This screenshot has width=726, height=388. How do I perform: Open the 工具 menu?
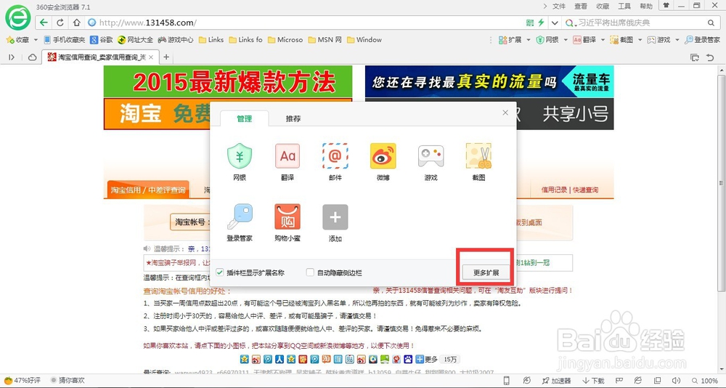pos(624,6)
